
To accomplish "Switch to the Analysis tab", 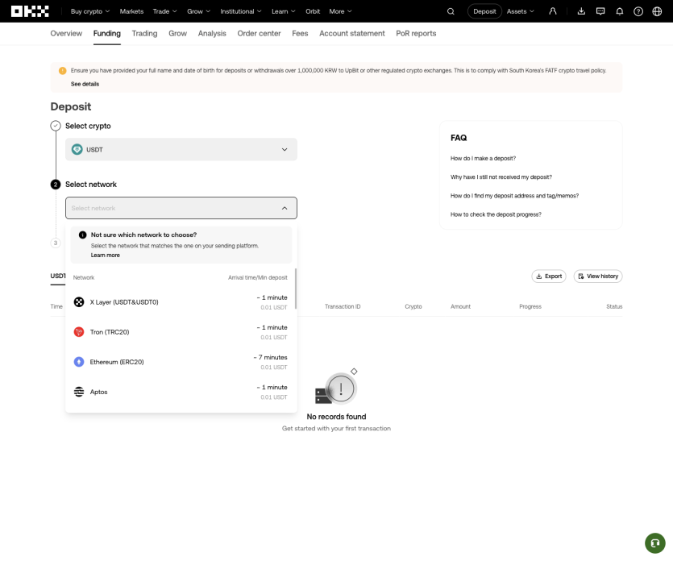I will tap(212, 34).
